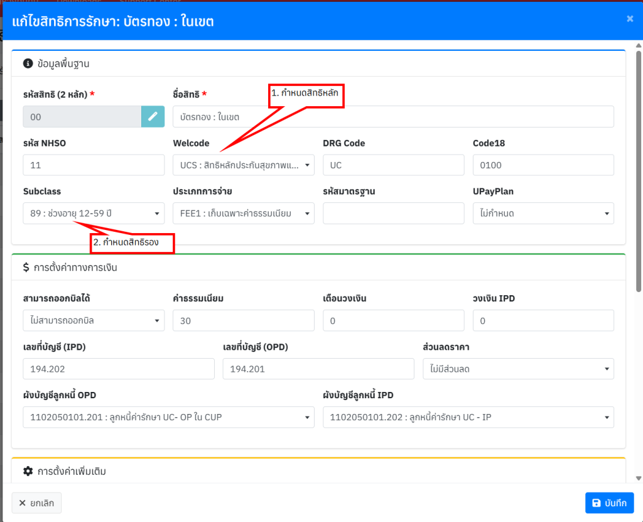This screenshot has height=522, width=643.
Task: Click the pencil edit icon beside รหัสสิทธิ
Action: (x=153, y=117)
